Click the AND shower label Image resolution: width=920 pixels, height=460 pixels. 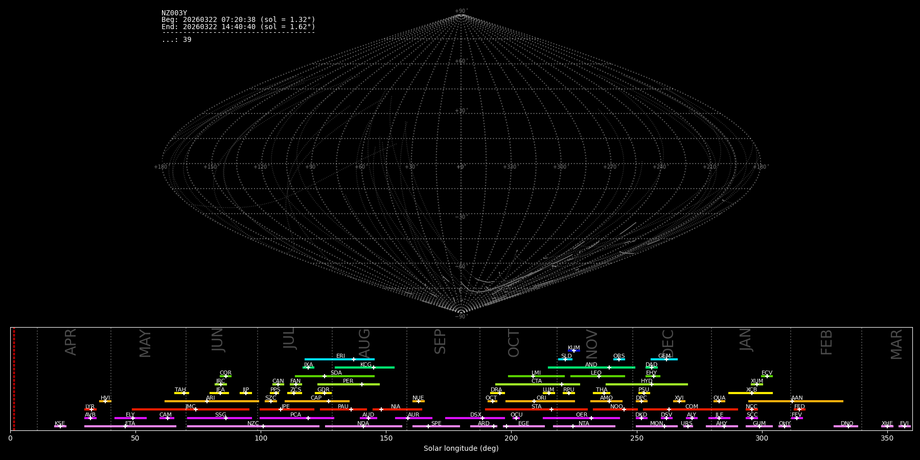coord(591,365)
